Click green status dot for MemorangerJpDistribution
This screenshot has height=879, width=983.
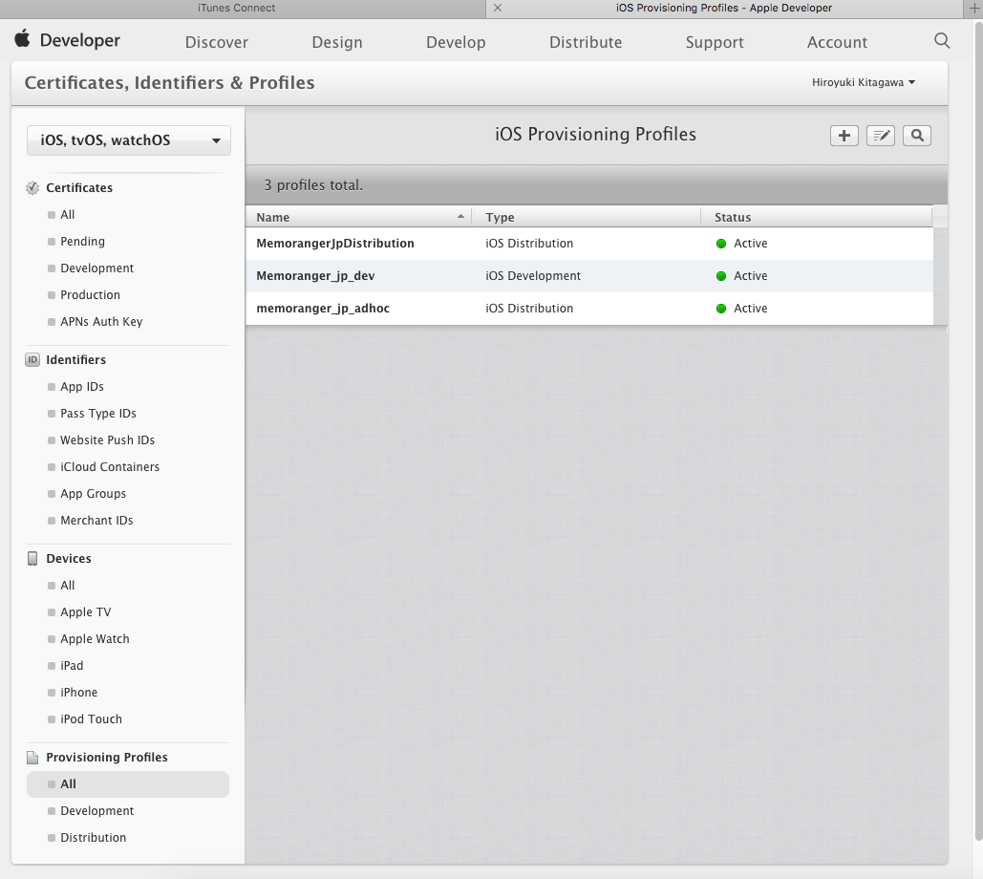coord(721,244)
